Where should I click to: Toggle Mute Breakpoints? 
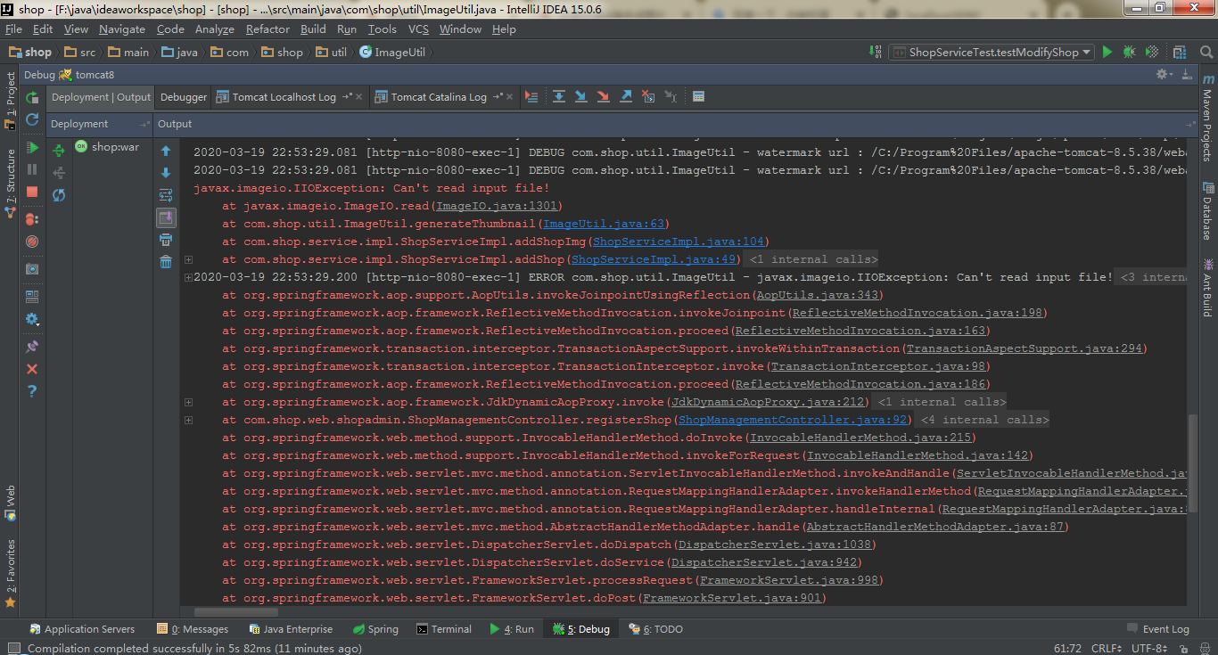(x=32, y=241)
